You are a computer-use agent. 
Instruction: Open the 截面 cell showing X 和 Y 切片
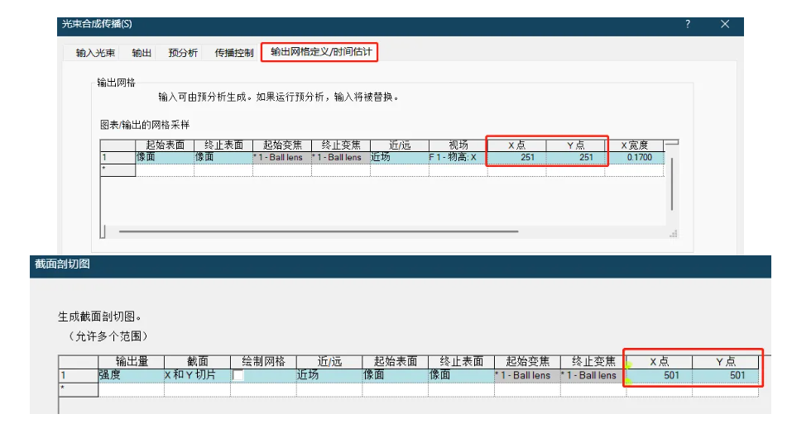197,375
